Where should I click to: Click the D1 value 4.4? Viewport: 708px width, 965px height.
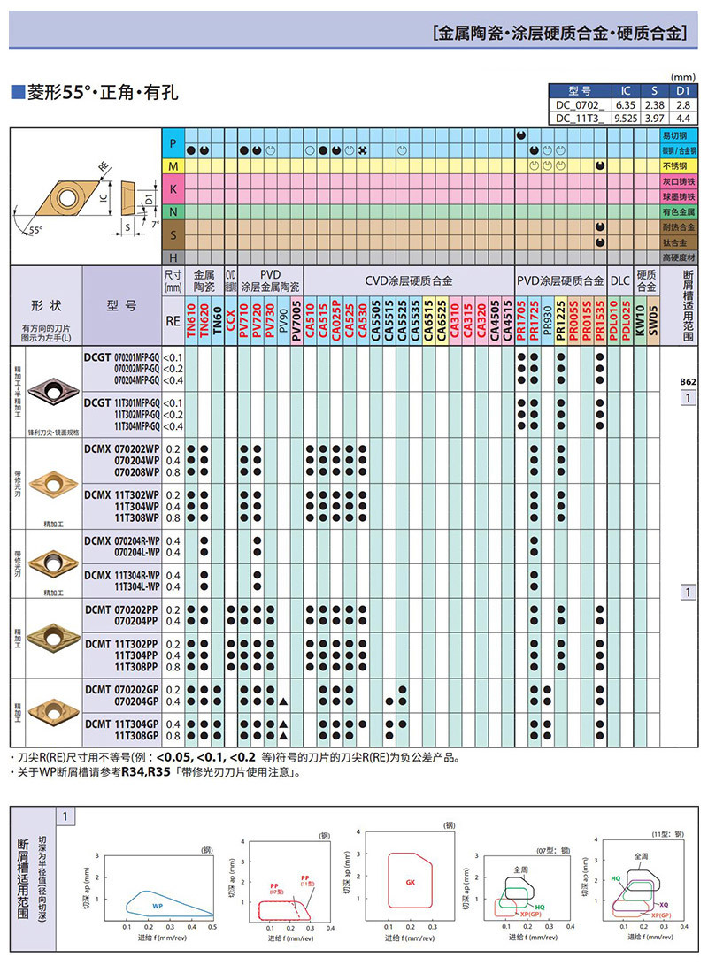[683, 118]
